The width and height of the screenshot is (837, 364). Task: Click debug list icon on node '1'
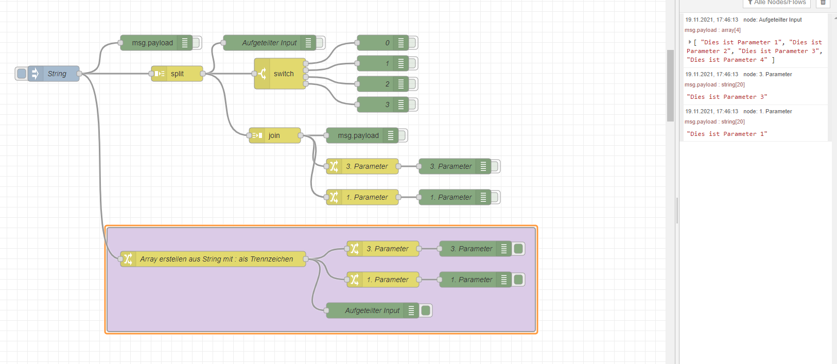tap(401, 63)
